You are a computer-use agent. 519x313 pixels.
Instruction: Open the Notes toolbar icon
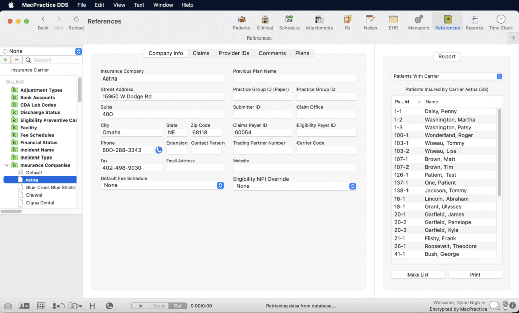coord(370,22)
